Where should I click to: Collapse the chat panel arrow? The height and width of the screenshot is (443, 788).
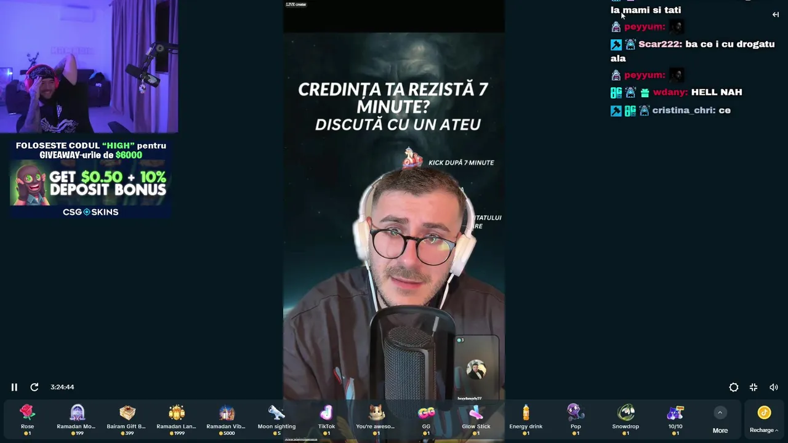click(x=776, y=14)
